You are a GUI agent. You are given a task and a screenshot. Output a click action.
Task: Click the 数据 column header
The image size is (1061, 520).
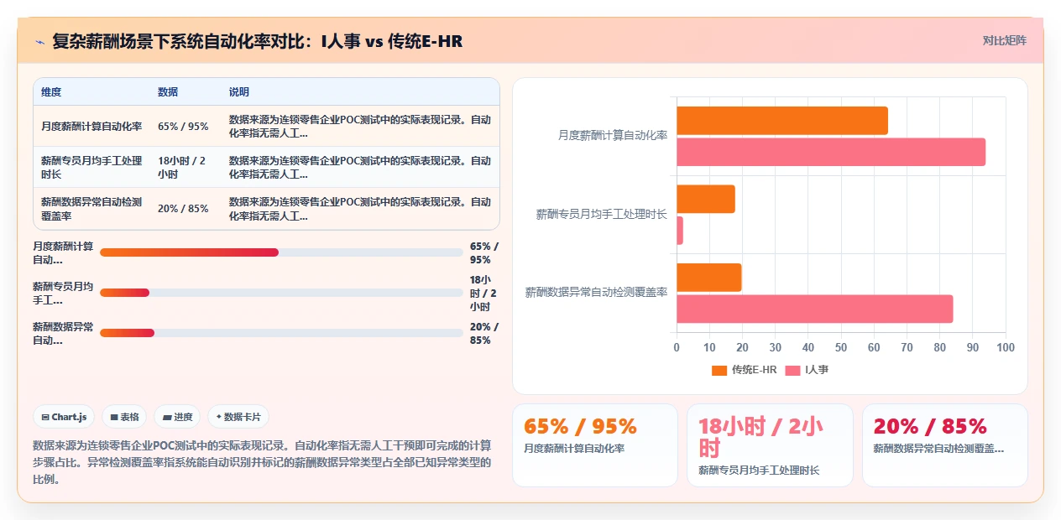[168, 92]
